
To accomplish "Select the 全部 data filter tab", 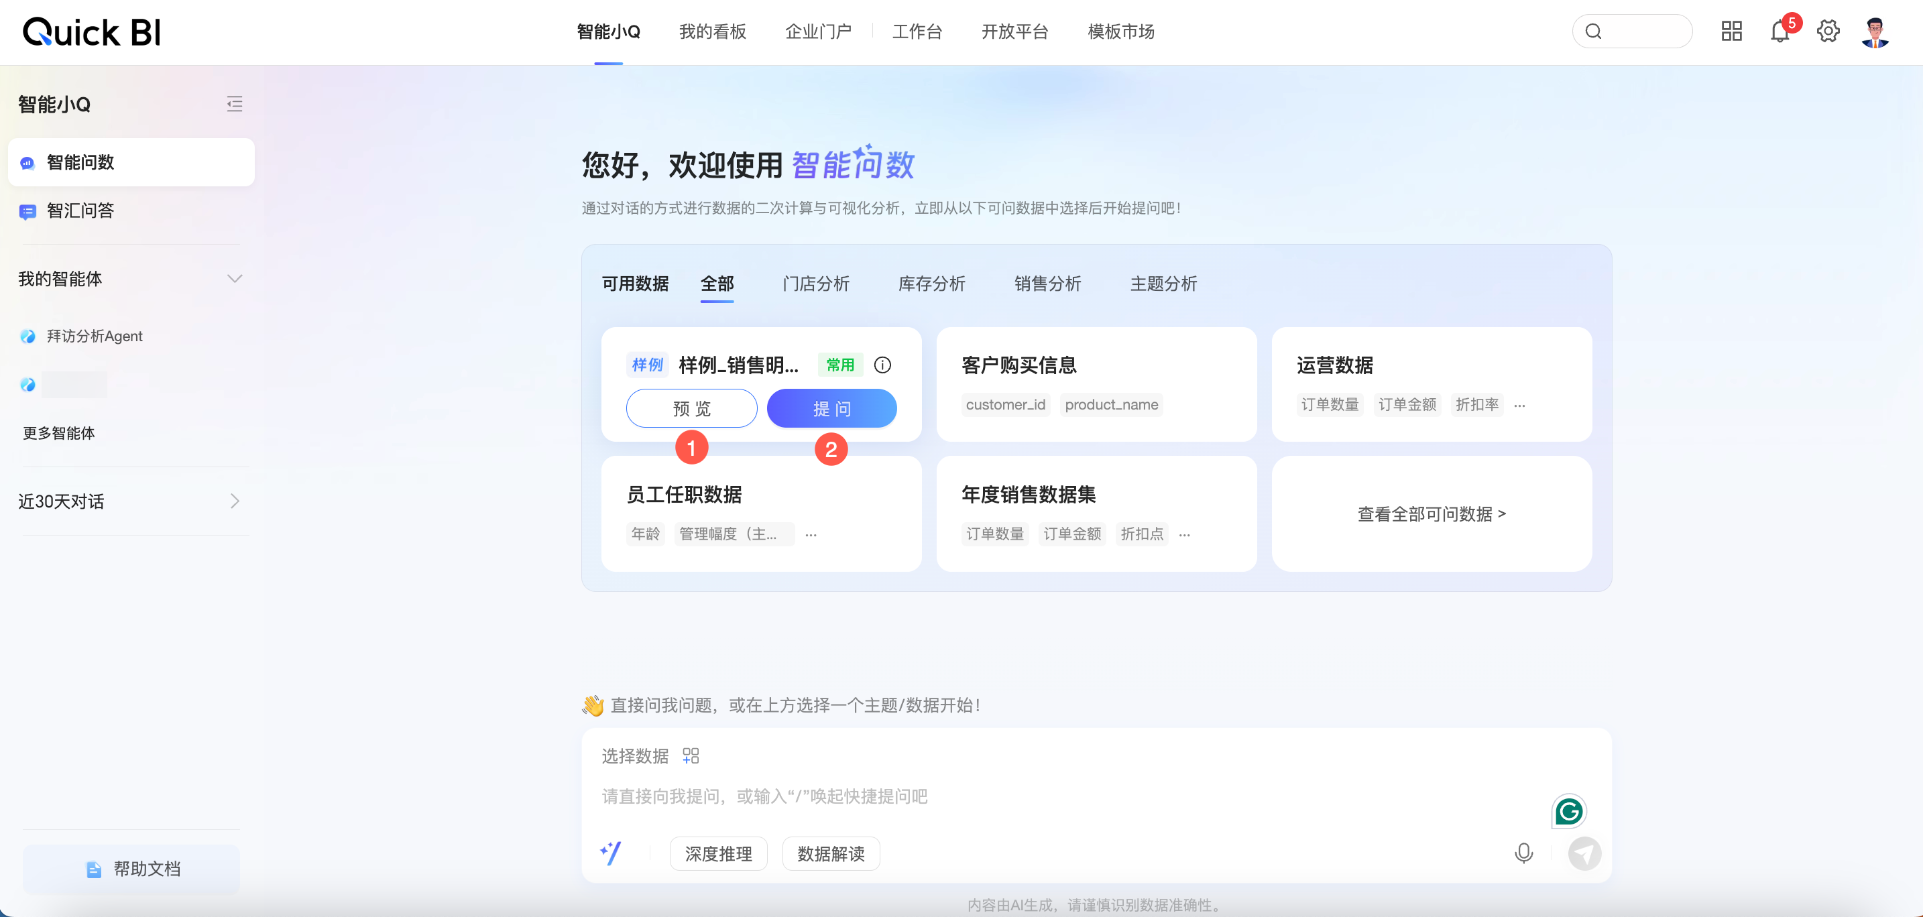I will coord(717,284).
